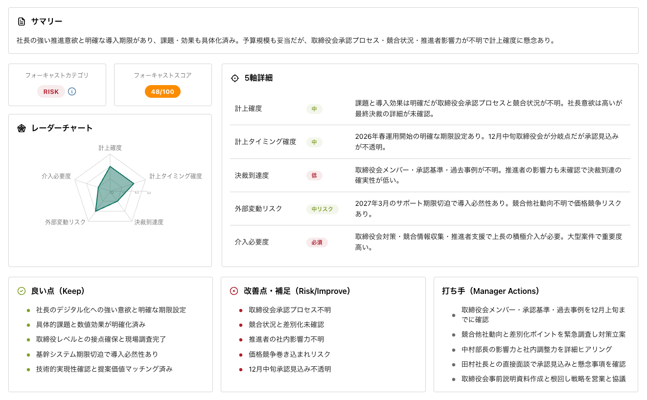Click the document icon next to サマリー
Image resolution: width=647 pixels, height=400 pixels.
[21, 22]
